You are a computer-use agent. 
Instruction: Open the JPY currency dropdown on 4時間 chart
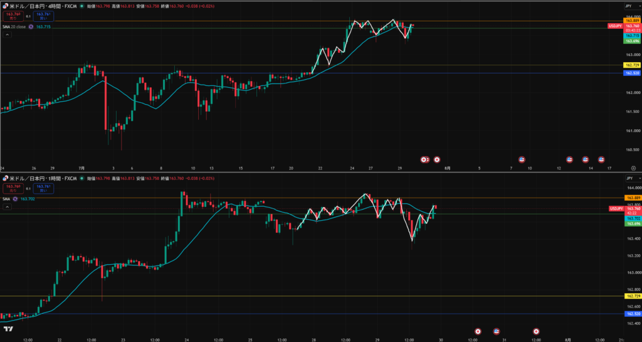(x=633, y=6)
